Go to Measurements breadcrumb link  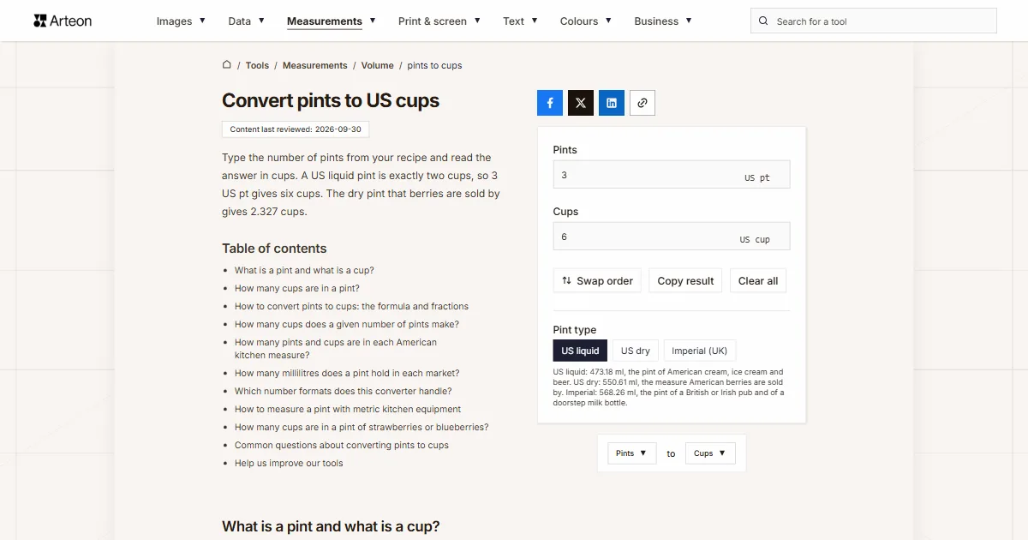click(x=315, y=65)
